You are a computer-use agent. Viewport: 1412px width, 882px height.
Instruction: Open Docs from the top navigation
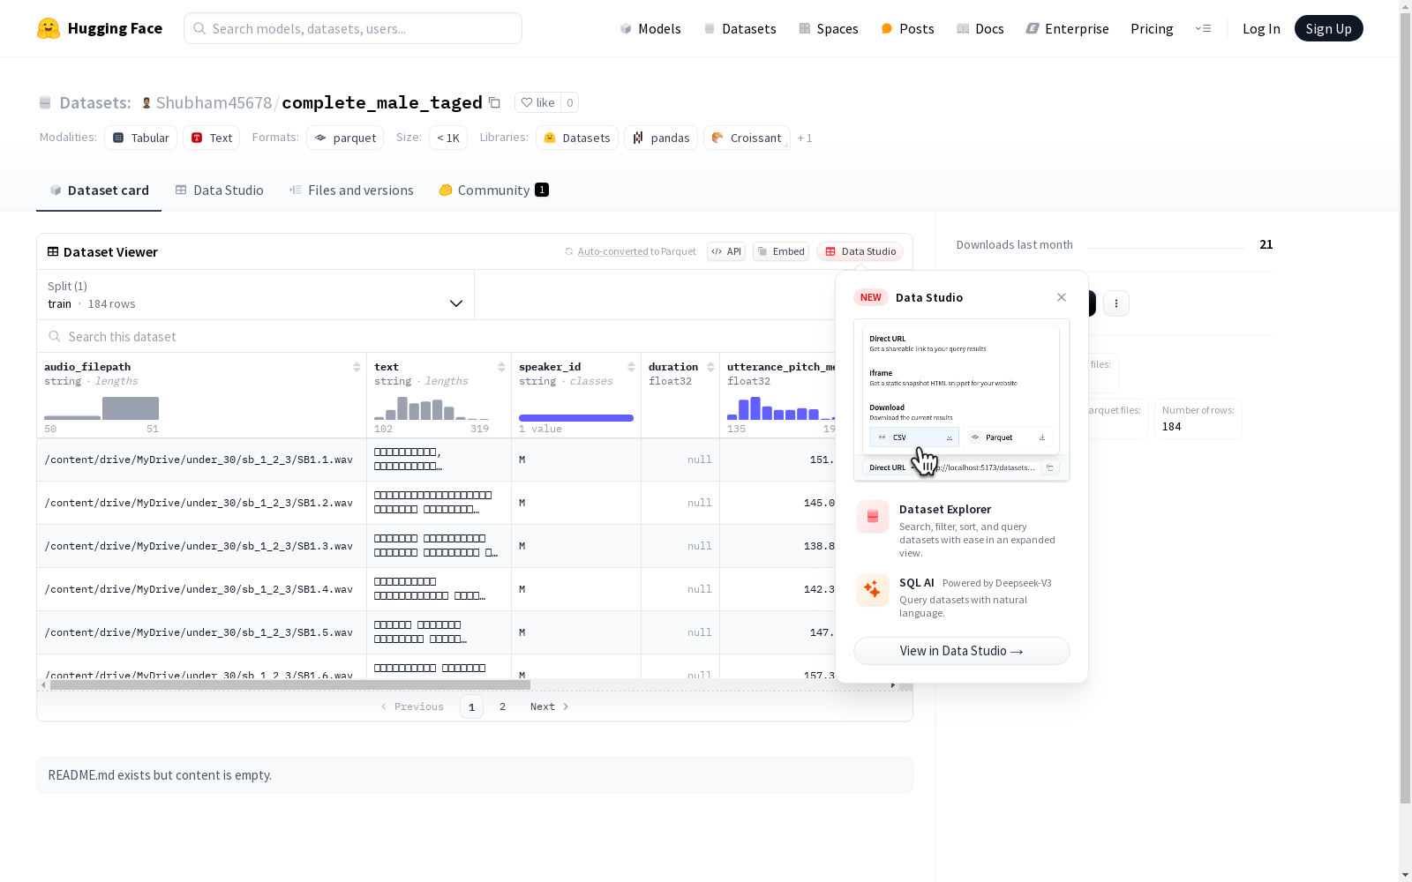point(980,28)
